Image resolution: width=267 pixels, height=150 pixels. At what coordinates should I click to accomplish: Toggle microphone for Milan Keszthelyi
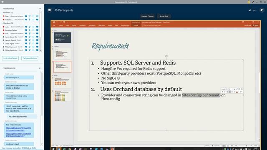[x=30, y=50]
